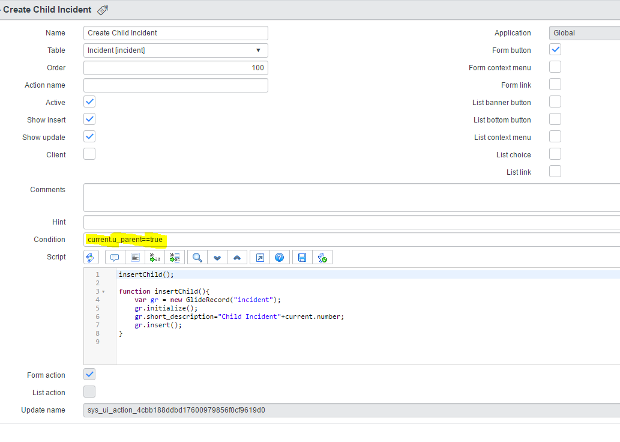Screen dimensions: 620x442
Task: Open script search with magnifier icon
Action: (x=197, y=258)
